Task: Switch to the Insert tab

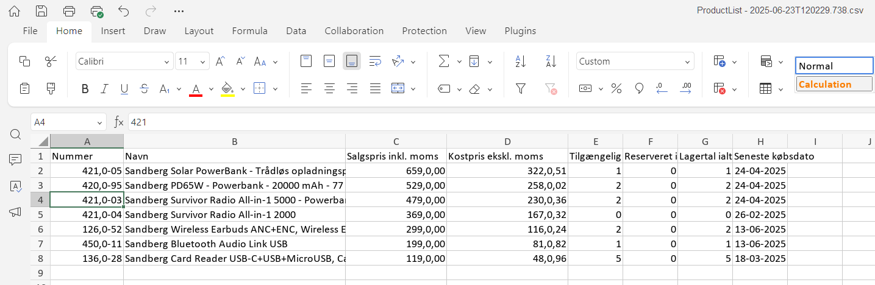Action: pos(113,31)
